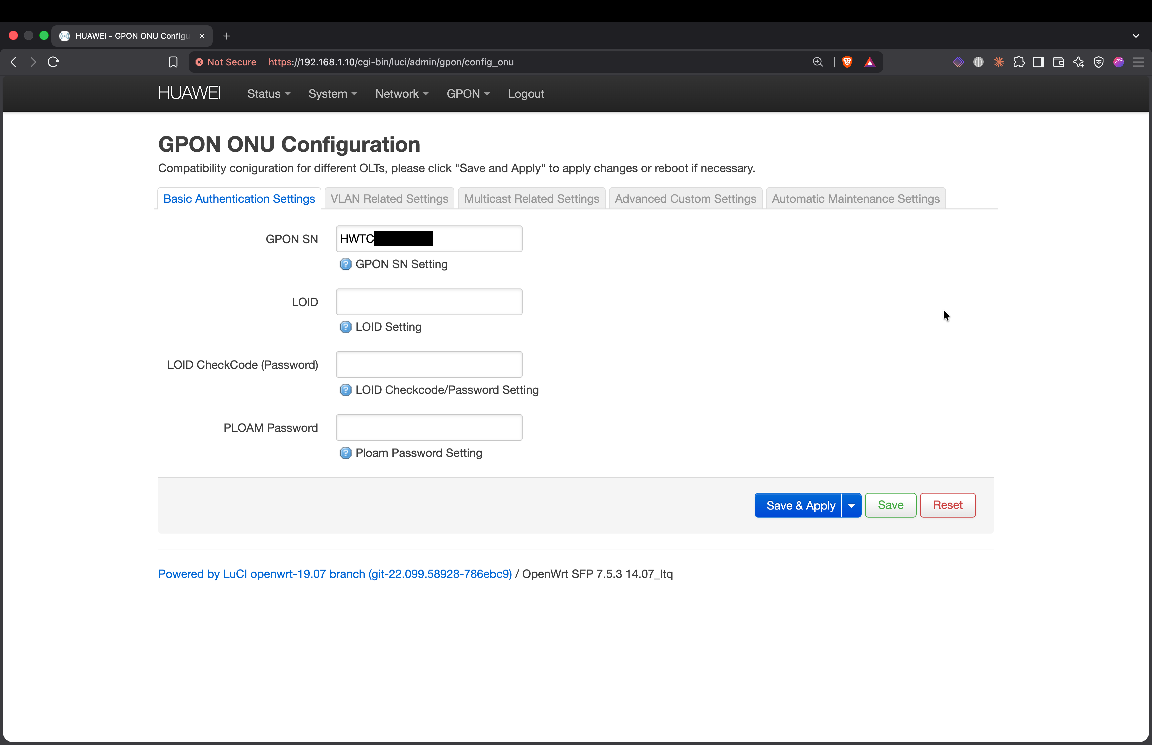Bookmark this page with the bookmark icon
This screenshot has height=745, width=1152.
tap(173, 62)
